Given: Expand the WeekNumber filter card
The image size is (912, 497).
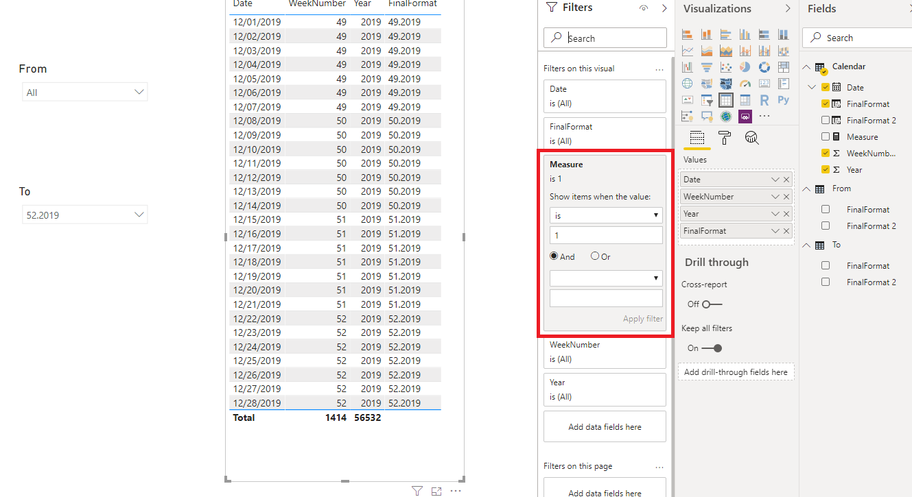Looking at the screenshot, I should click(605, 352).
